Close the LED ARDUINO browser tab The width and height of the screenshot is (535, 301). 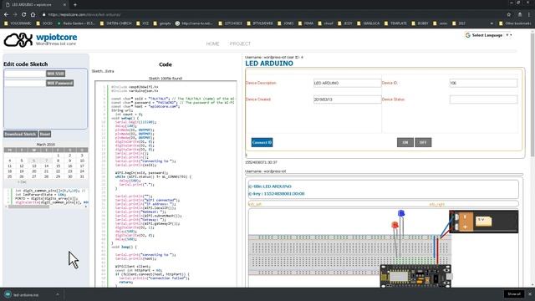(x=64, y=5)
